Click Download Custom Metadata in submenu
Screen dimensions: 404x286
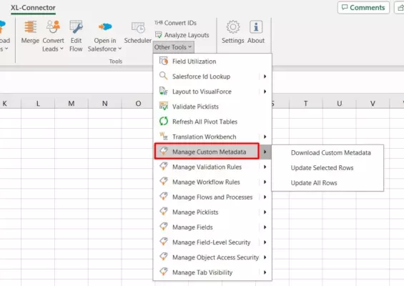tap(327, 153)
